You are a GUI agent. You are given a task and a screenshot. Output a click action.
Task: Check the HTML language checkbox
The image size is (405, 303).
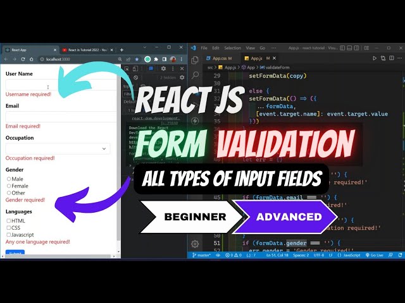8,220
